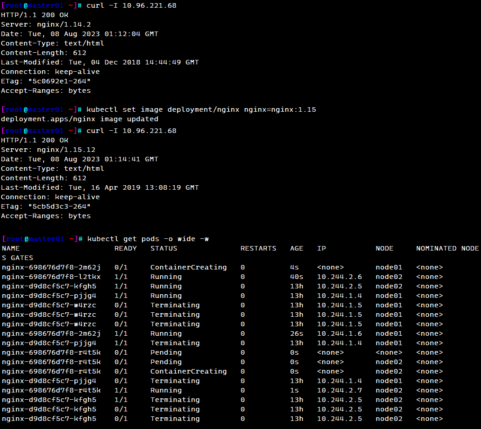481x429 pixels.
Task: Click the date line ending '01:14:41 GMT'
Action: tap(80, 159)
